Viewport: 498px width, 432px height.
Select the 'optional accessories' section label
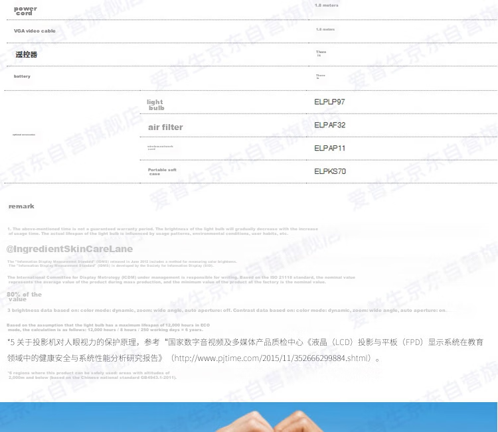pyautogui.click(x=24, y=135)
